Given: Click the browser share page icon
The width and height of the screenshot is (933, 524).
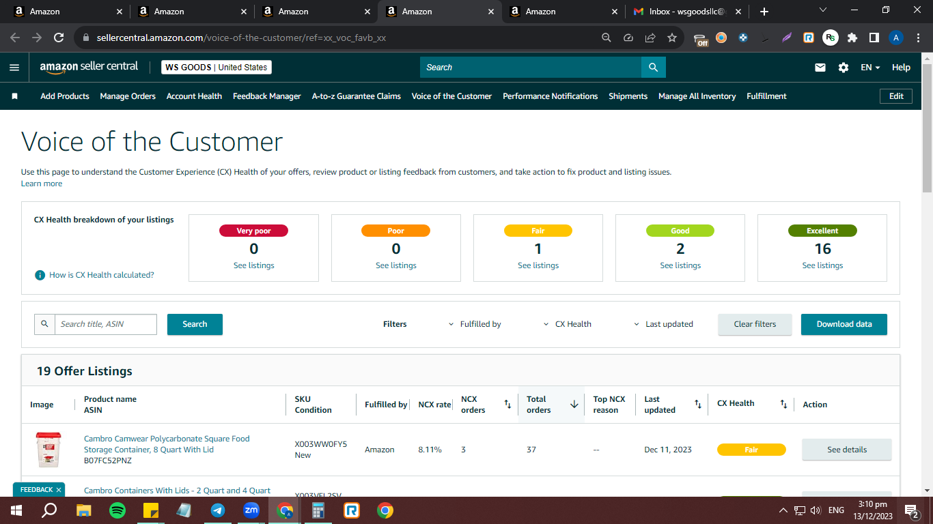Looking at the screenshot, I should tap(650, 38).
